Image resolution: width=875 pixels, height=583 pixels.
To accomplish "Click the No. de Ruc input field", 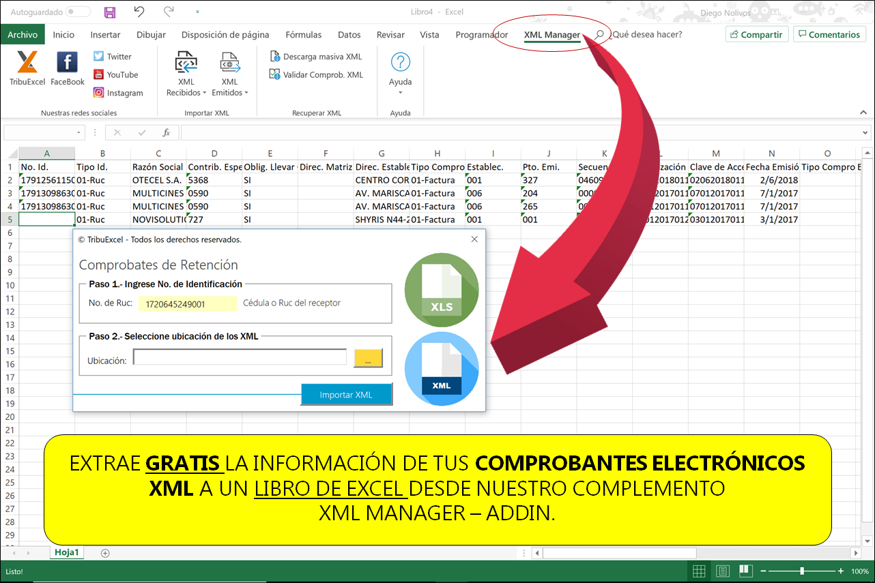I will pyautogui.click(x=188, y=304).
